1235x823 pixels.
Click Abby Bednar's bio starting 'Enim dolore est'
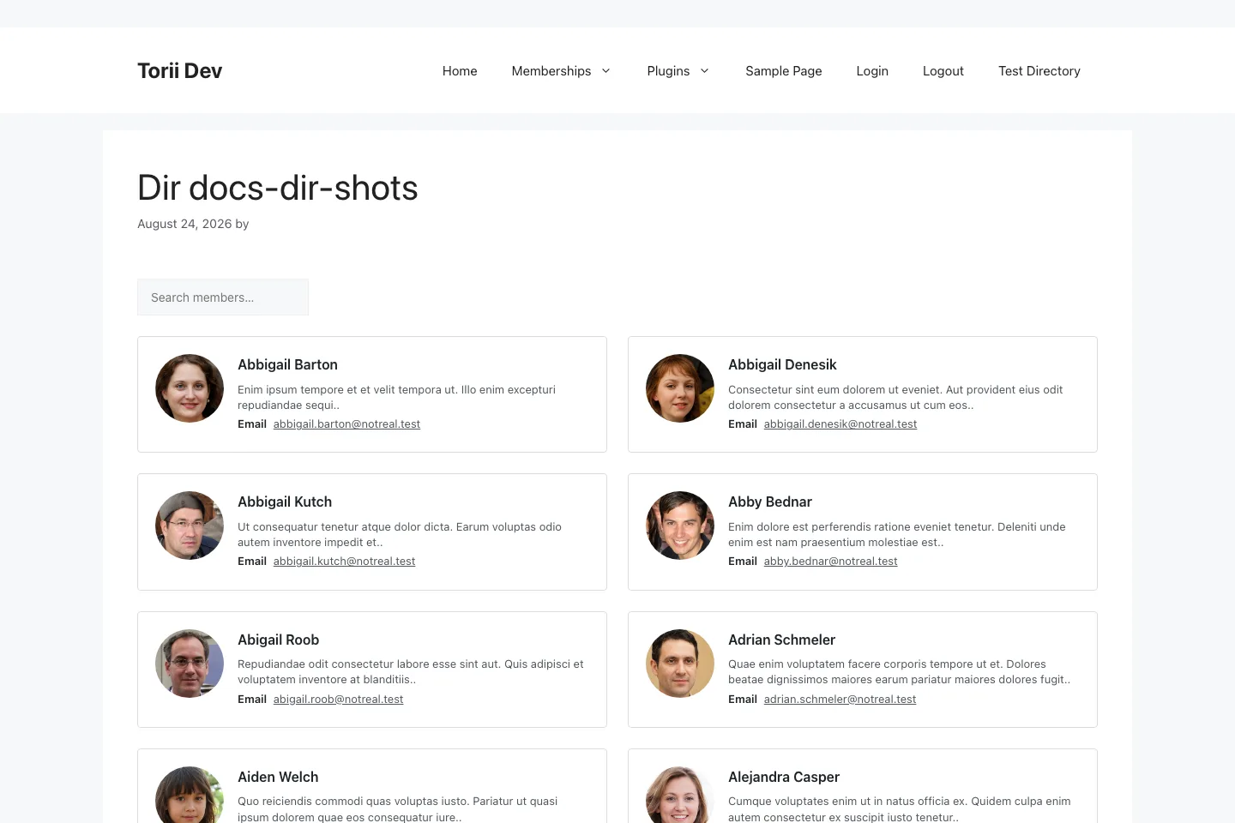pos(897,534)
